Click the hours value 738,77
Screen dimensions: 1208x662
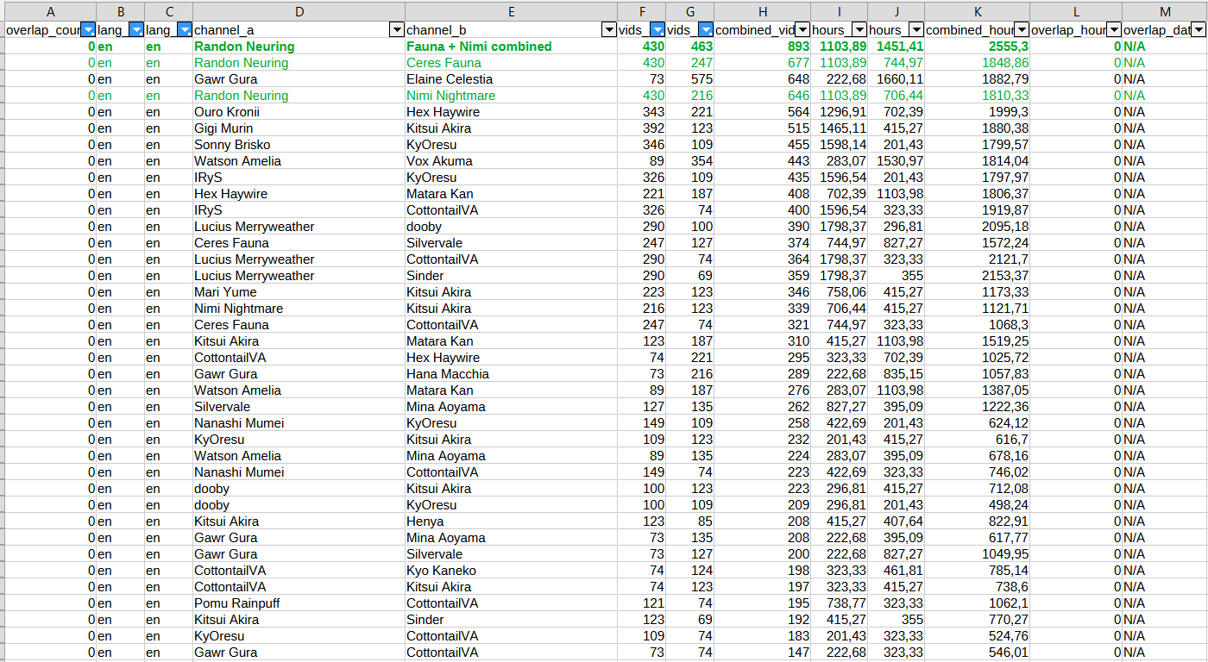coord(840,603)
